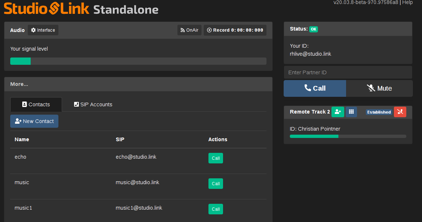
Task: Open the Help link
Action: pyautogui.click(x=407, y=3)
